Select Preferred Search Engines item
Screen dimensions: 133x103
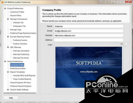coord(21,86)
